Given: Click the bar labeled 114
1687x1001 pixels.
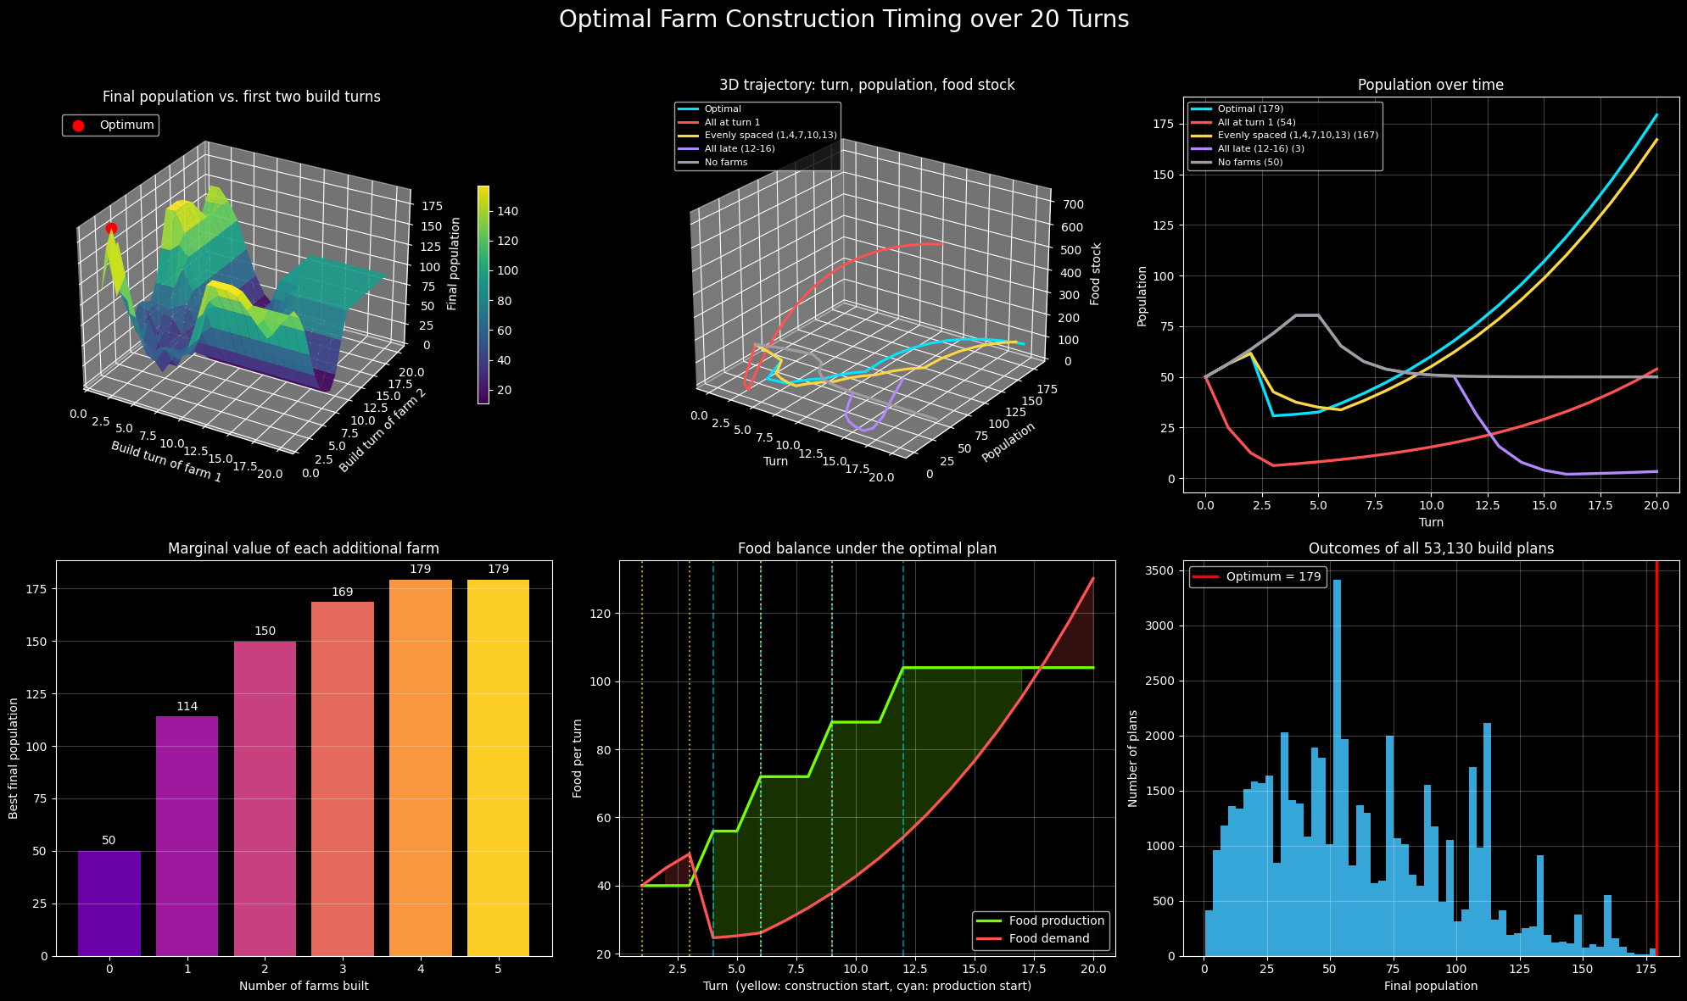Looking at the screenshot, I should [187, 837].
